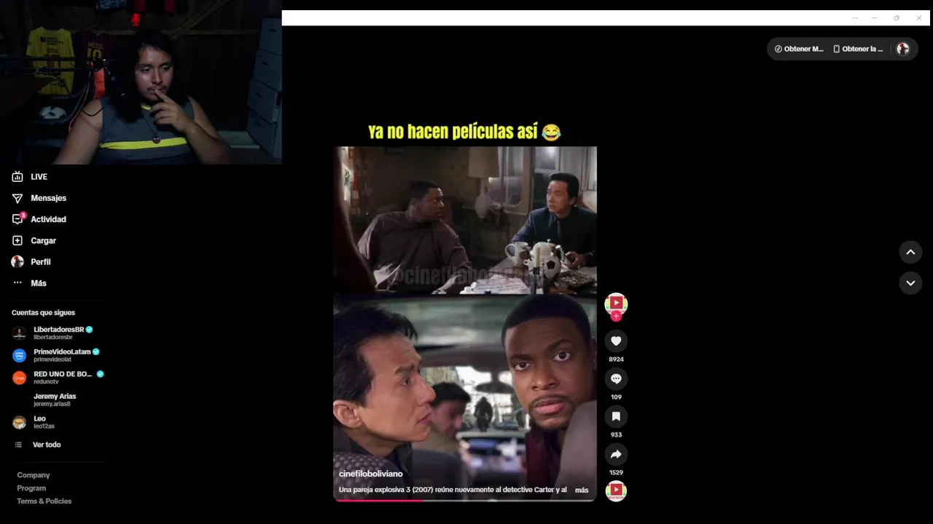
Task: Expand the Program footer section
Action: [x=31, y=488]
